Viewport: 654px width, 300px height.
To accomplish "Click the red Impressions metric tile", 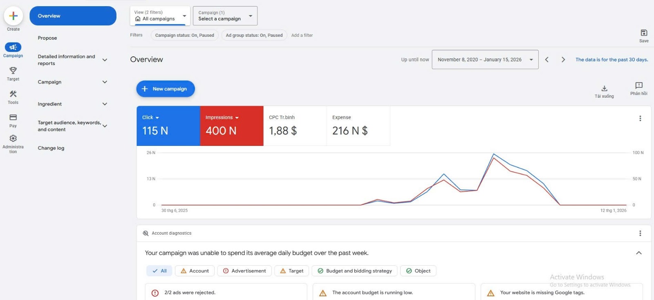I will pyautogui.click(x=231, y=126).
